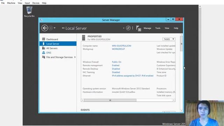
Task: Click the properties scroll right arrow
Action: click(x=174, y=100)
